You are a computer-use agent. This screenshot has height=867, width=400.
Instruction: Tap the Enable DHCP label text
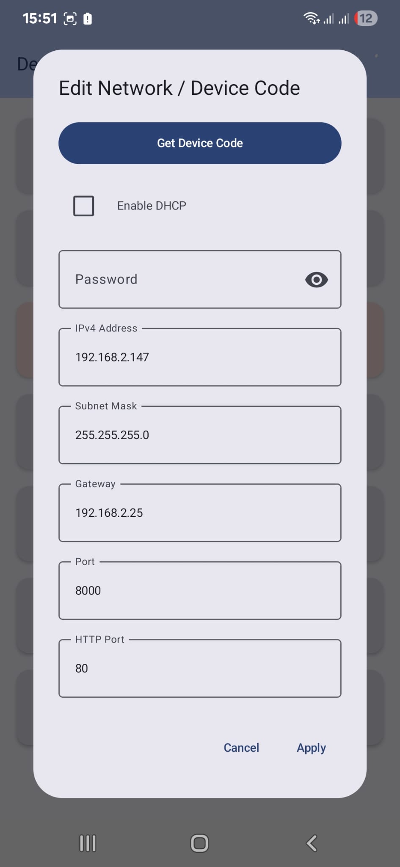(x=152, y=206)
